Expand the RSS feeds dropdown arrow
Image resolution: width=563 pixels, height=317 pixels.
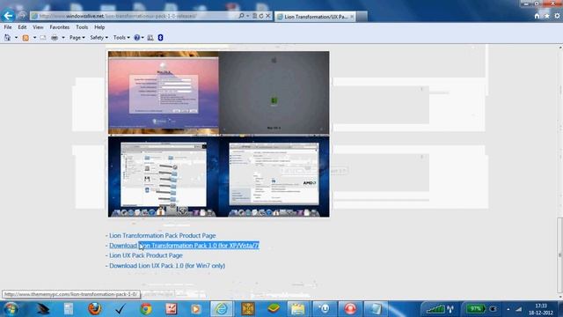[x=34, y=37]
